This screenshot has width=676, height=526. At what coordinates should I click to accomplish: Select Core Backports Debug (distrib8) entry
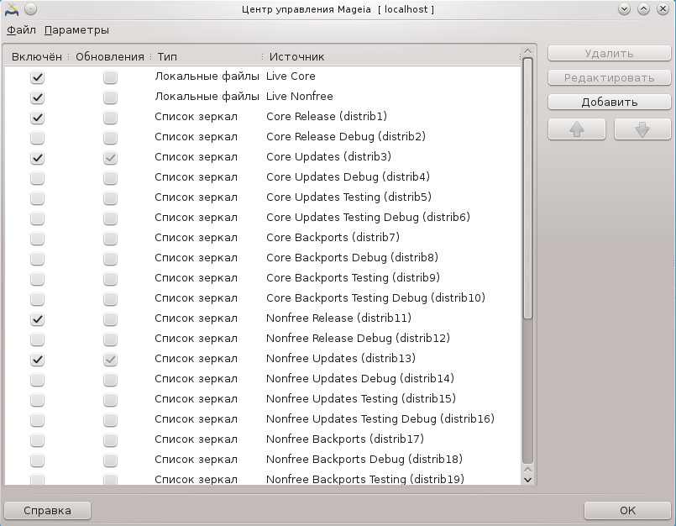(263, 258)
